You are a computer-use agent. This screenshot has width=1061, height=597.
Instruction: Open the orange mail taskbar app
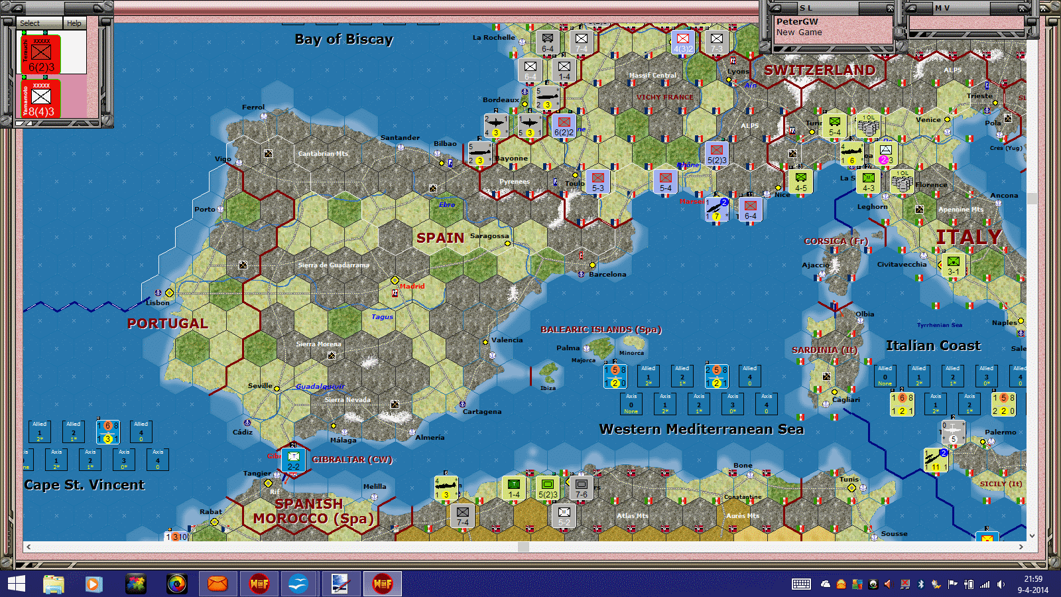[x=218, y=584]
